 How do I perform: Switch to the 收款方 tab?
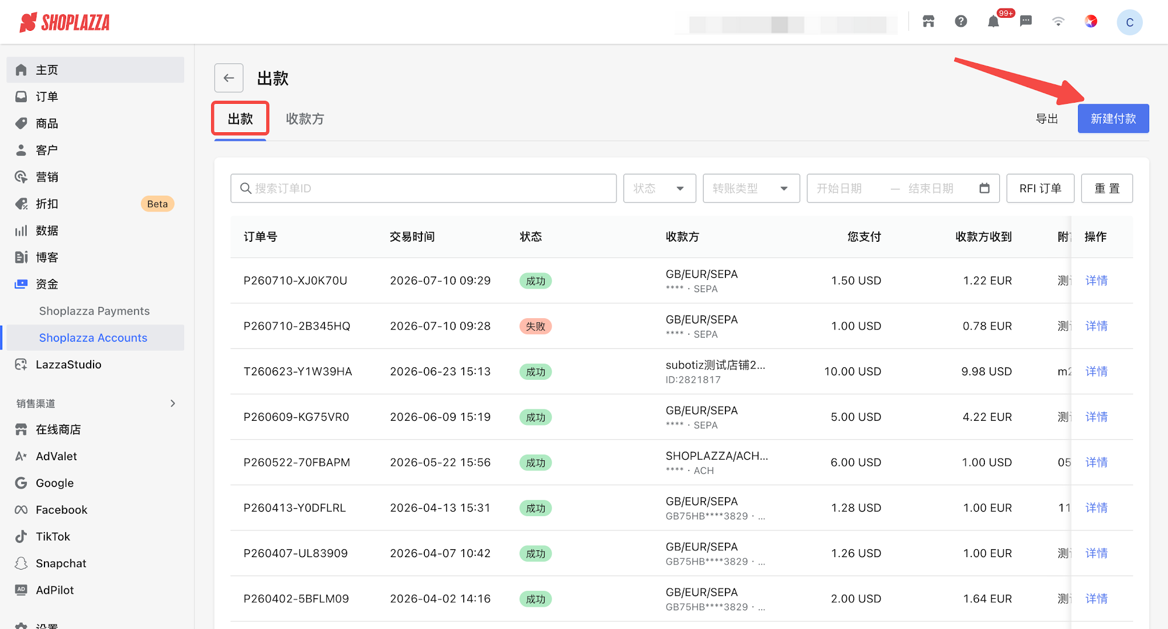pos(305,119)
